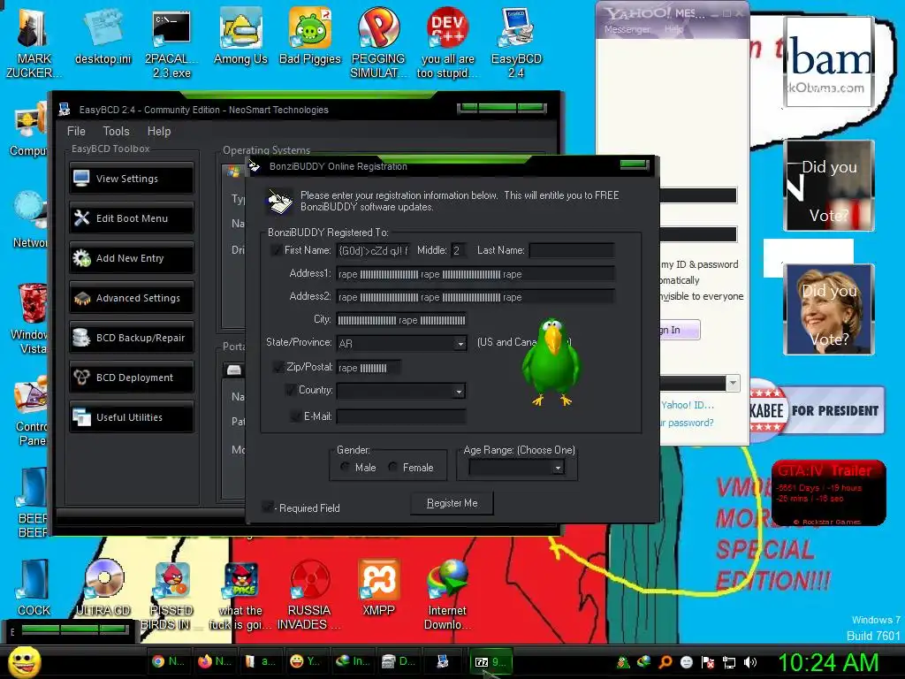This screenshot has width=905, height=679.
Task: Open the View Settings toolbox button
Action: click(x=132, y=179)
